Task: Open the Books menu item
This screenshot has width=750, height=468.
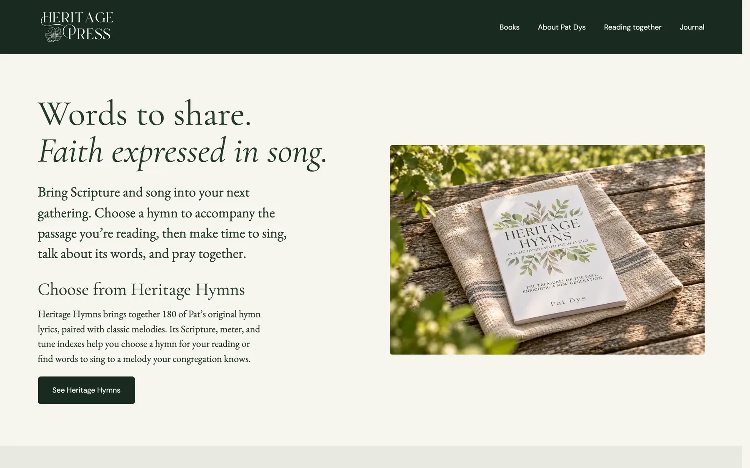Action: [509, 27]
